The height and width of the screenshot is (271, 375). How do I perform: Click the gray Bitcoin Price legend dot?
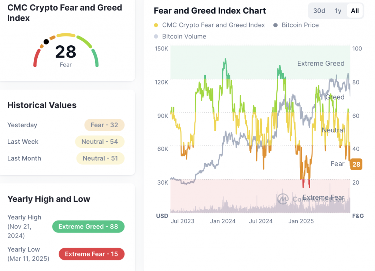coord(275,25)
